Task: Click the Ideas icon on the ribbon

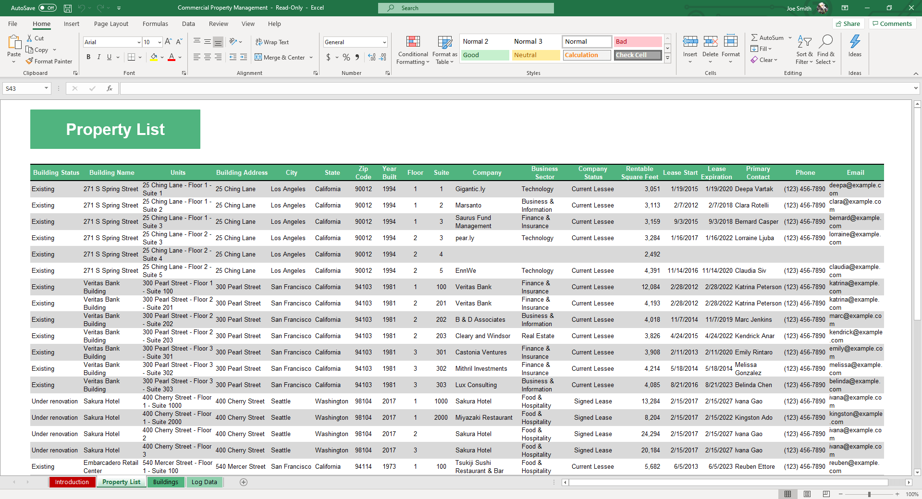Action: pyautogui.click(x=855, y=48)
